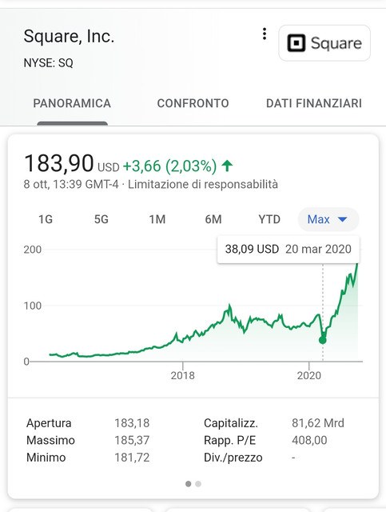The width and height of the screenshot is (386, 512).
Task: Click the Square logo chip
Action: click(x=324, y=42)
